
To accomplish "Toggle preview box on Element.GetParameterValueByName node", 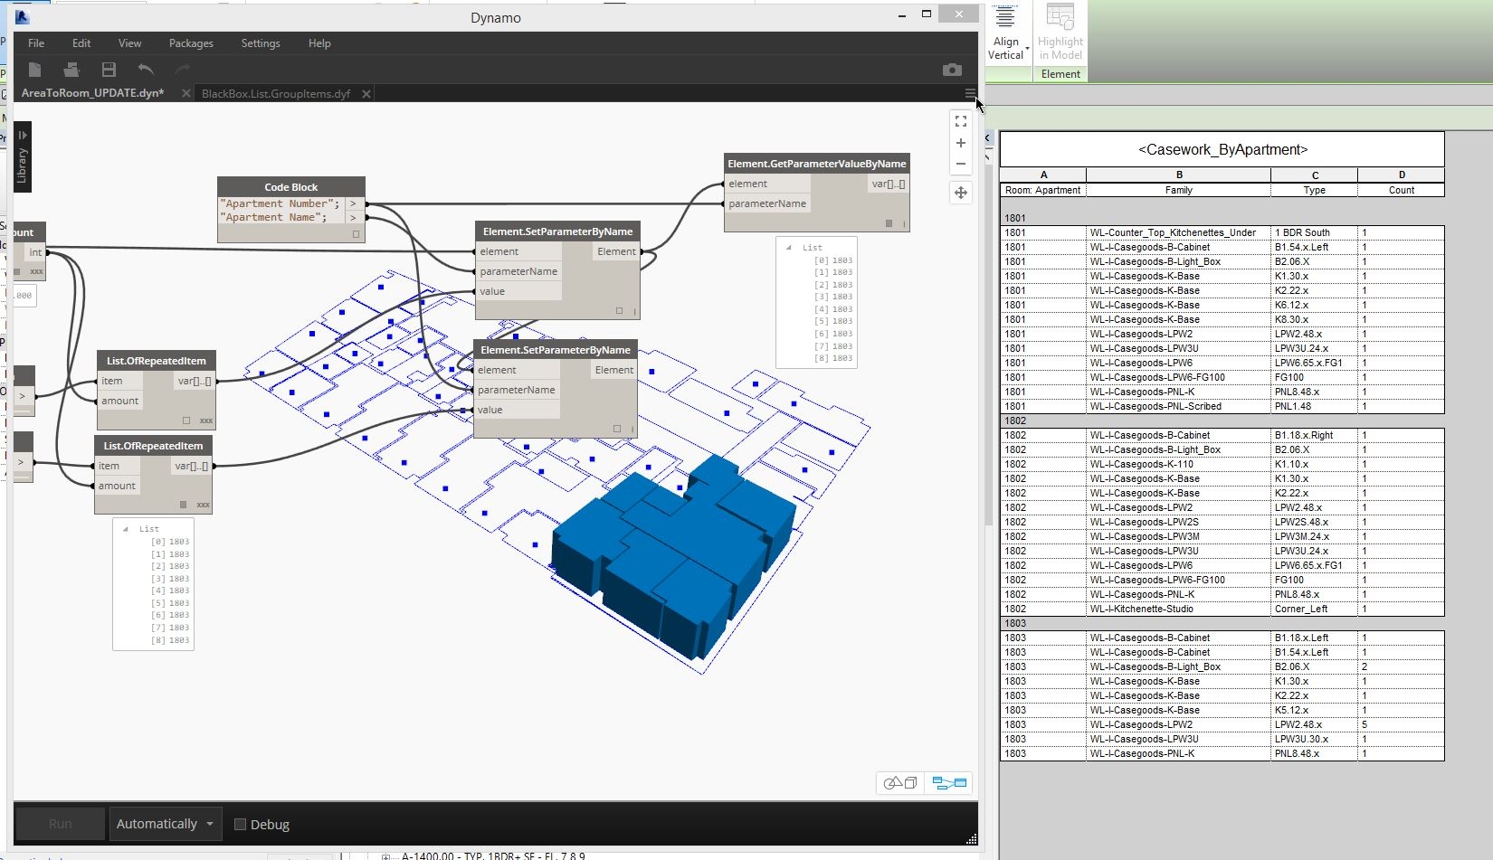I will point(889,223).
